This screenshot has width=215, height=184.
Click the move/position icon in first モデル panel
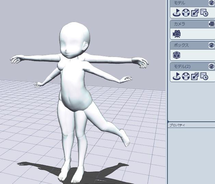tap(176, 13)
